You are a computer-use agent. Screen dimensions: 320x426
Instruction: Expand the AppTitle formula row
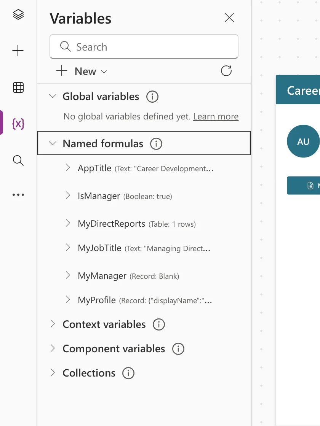click(x=68, y=168)
